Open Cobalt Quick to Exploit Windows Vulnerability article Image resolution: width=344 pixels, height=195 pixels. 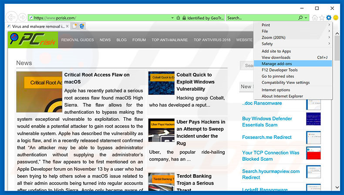point(196,82)
